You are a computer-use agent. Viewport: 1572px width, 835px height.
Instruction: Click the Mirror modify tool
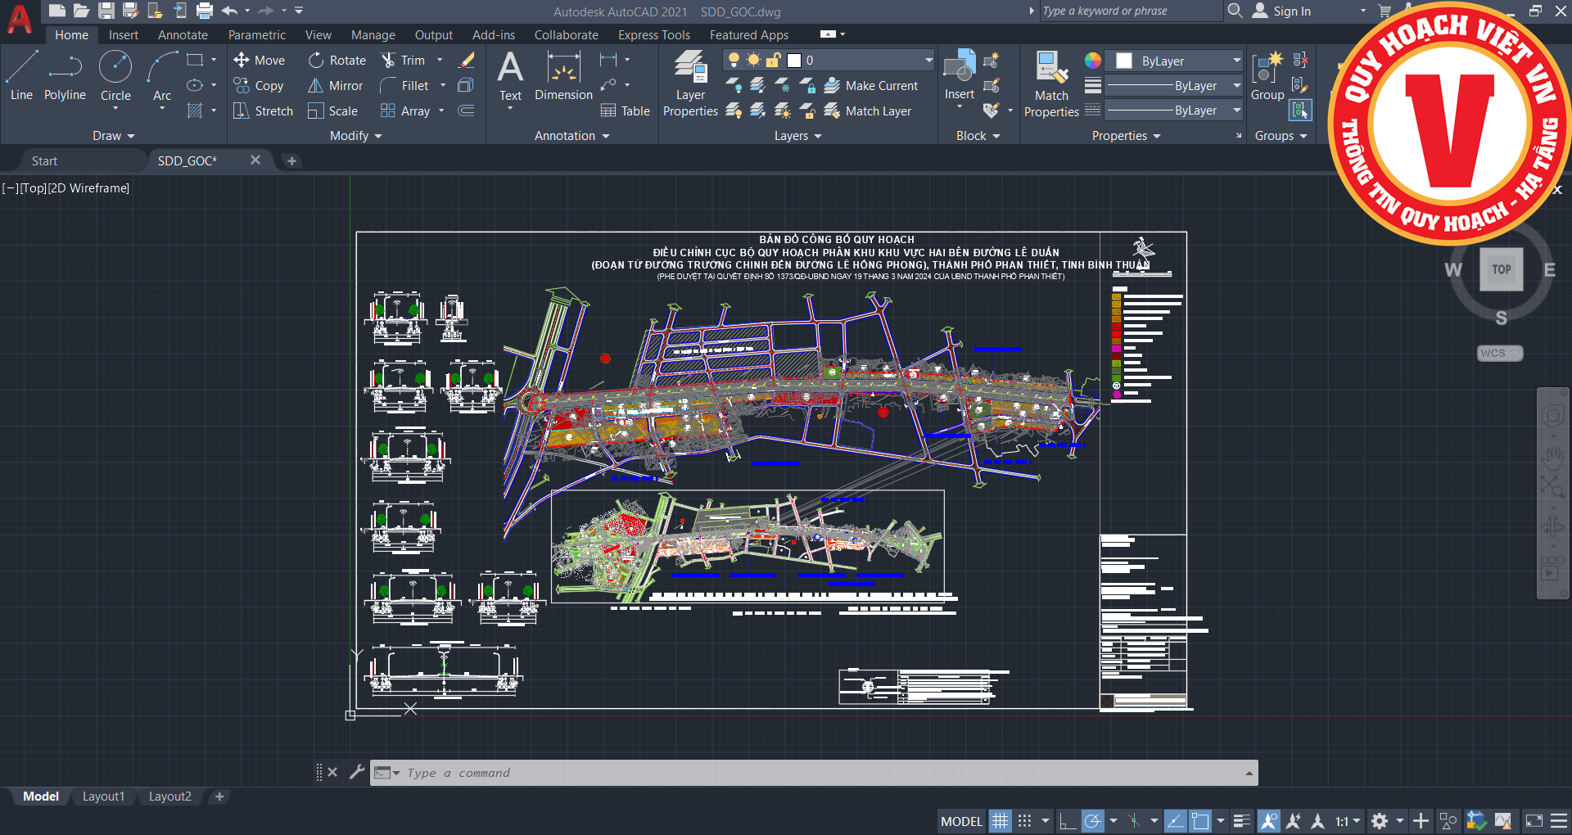[336, 86]
